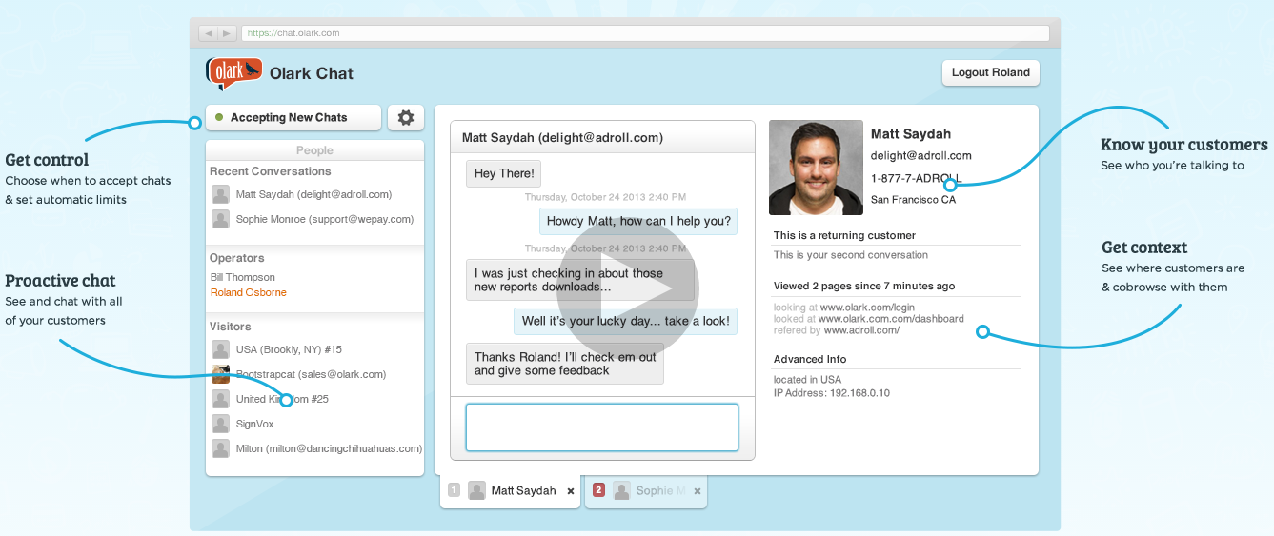
Task: Click avatar icon in Sophie M bottom tab
Action: [621, 490]
